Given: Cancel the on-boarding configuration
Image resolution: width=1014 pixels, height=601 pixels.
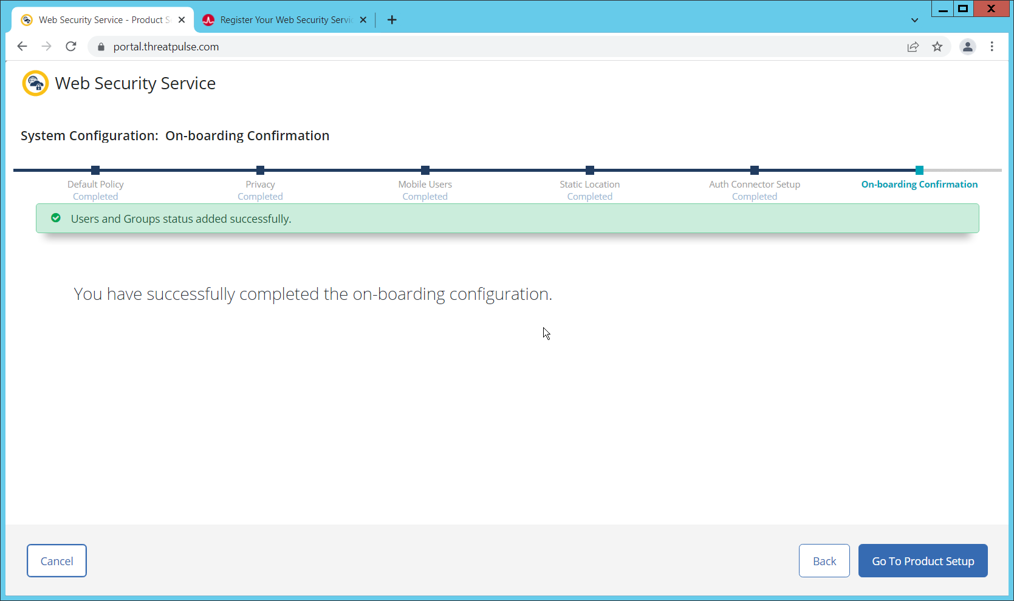Looking at the screenshot, I should point(57,561).
